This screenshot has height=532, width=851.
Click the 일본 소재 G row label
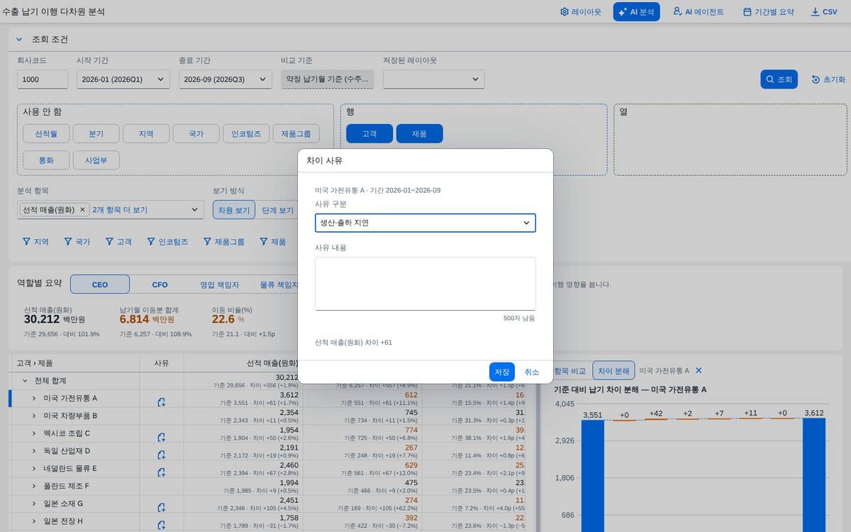pos(63,504)
